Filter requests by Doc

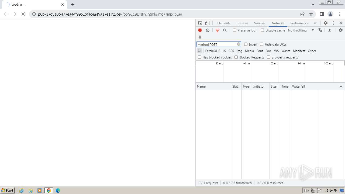click(x=268, y=51)
